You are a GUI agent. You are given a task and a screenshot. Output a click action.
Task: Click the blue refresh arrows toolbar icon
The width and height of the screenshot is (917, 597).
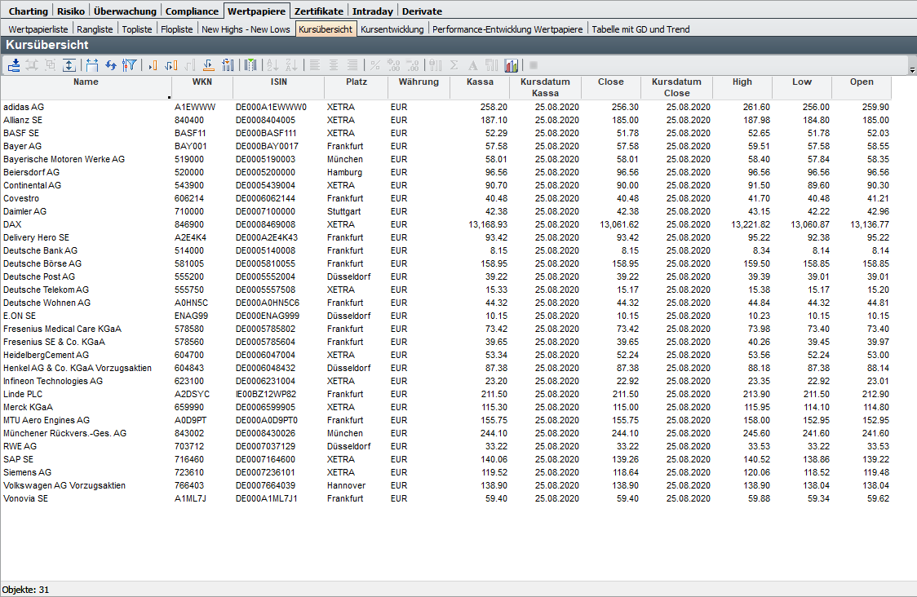pyautogui.click(x=111, y=65)
